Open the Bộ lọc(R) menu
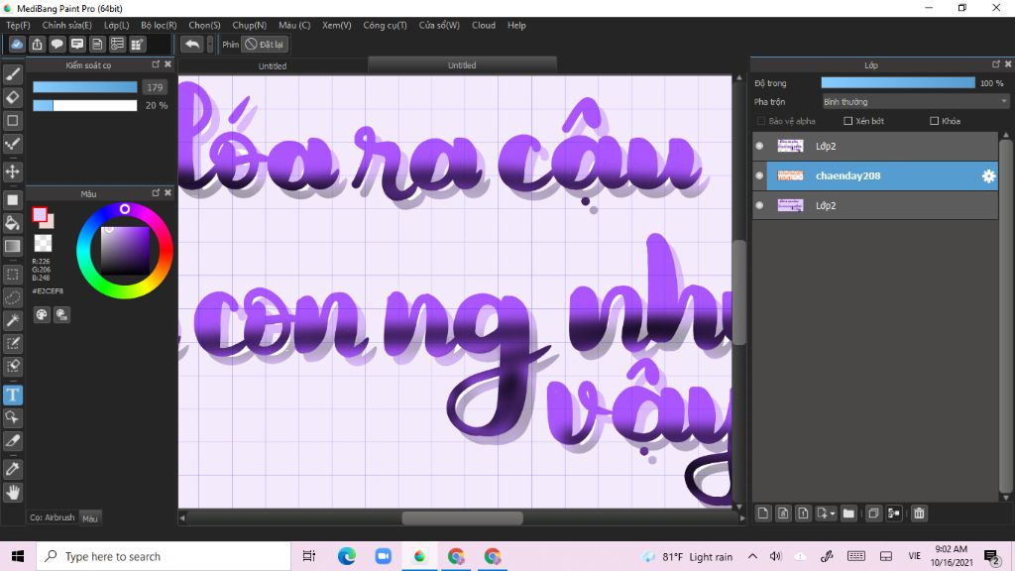Viewport: 1015px width, 571px height. coord(159,25)
